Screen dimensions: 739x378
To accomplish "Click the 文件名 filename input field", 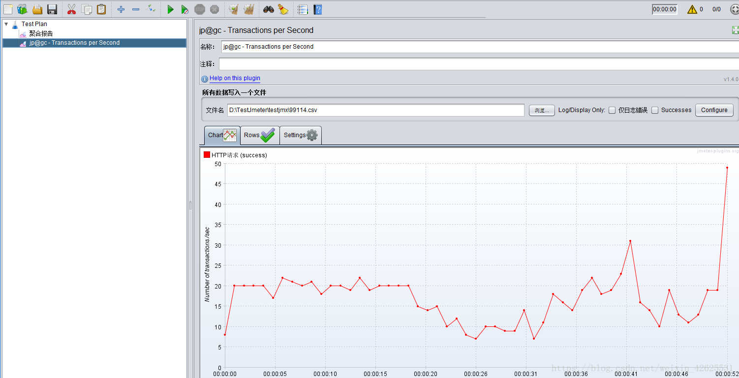I will click(x=376, y=110).
